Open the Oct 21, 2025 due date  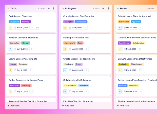[x=130, y=28]
